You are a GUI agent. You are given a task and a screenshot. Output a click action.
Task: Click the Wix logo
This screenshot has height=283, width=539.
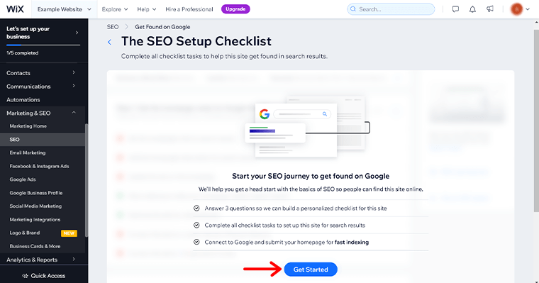tap(15, 9)
